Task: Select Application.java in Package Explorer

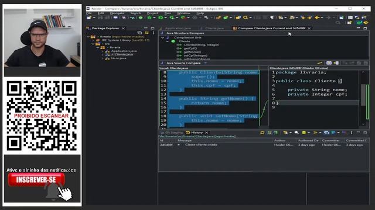Action: [124, 51]
